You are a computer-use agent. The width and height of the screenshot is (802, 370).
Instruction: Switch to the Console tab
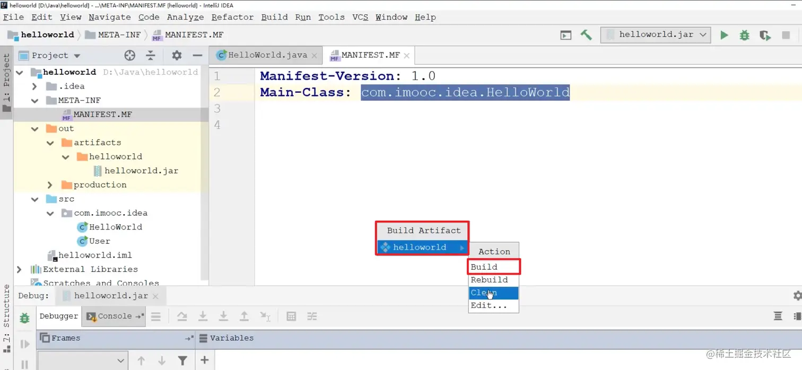tap(115, 316)
